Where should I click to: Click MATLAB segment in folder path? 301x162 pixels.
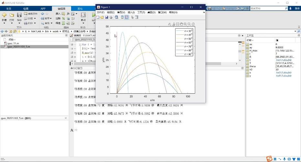coord(36,31)
